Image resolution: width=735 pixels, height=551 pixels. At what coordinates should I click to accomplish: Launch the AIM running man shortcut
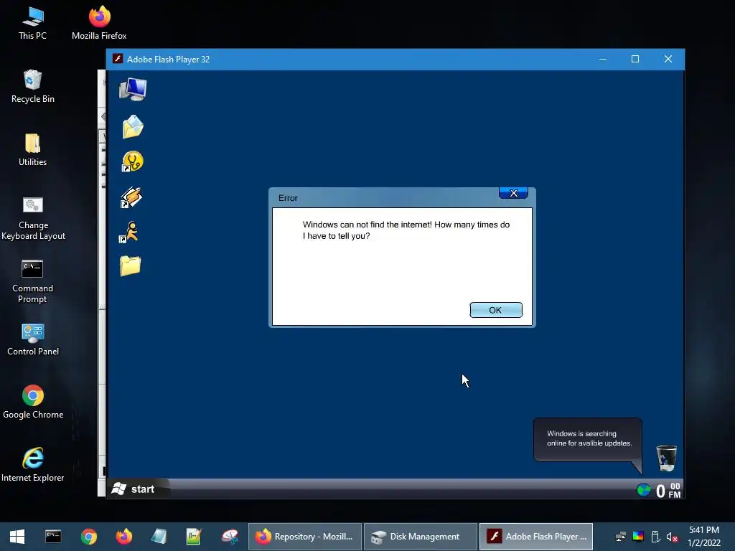pyautogui.click(x=130, y=232)
